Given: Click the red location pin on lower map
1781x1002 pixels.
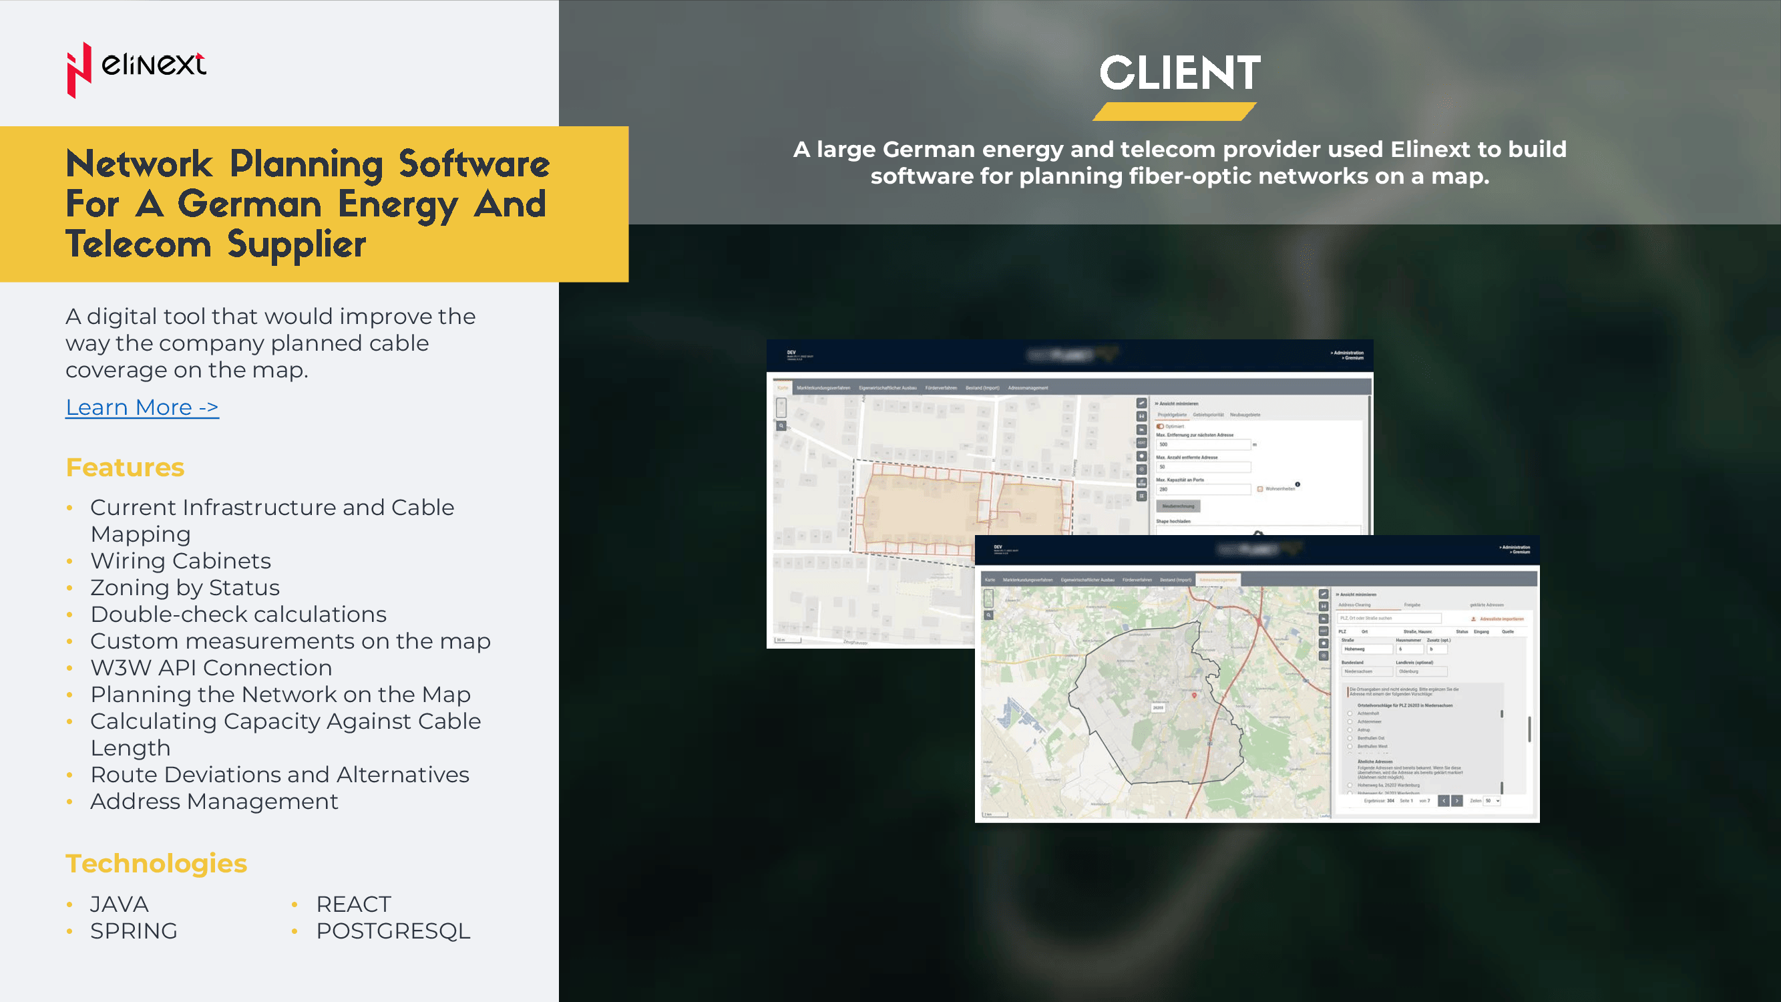Looking at the screenshot, I should click(1194, 695).
